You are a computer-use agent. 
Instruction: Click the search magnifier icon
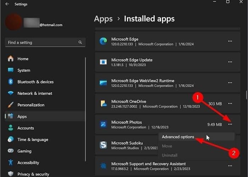80,42
